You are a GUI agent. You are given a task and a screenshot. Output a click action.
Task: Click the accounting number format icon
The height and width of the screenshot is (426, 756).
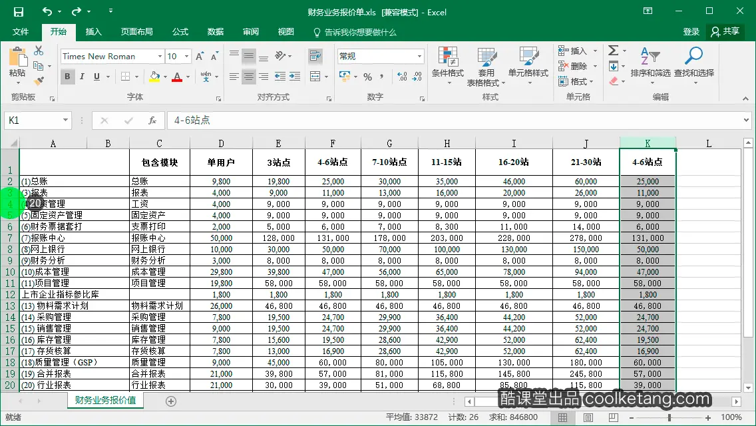pyautogui.click(x=345, y=77)
